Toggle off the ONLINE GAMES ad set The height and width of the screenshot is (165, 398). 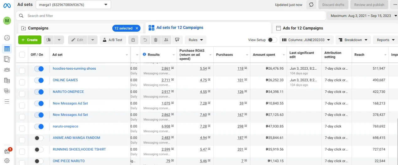click(39, 80)
